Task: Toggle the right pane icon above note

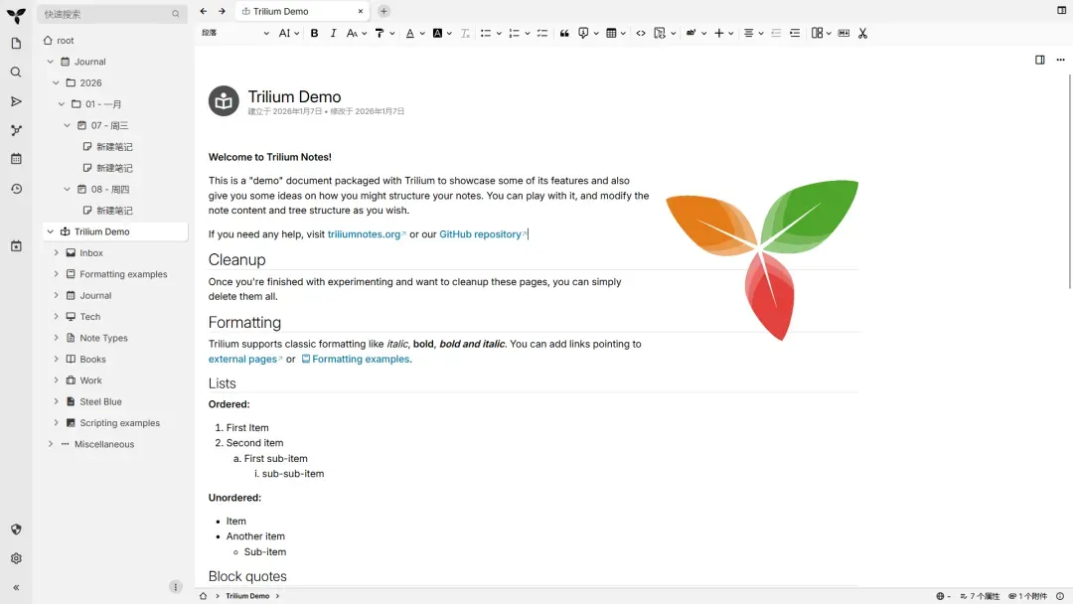Action: click(1039, 60)
